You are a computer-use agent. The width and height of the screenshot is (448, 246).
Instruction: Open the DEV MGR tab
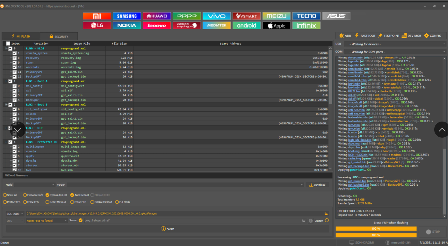tap(411, 36)
